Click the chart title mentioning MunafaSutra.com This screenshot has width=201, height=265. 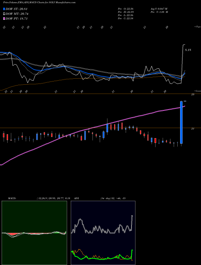click(39, 2)
